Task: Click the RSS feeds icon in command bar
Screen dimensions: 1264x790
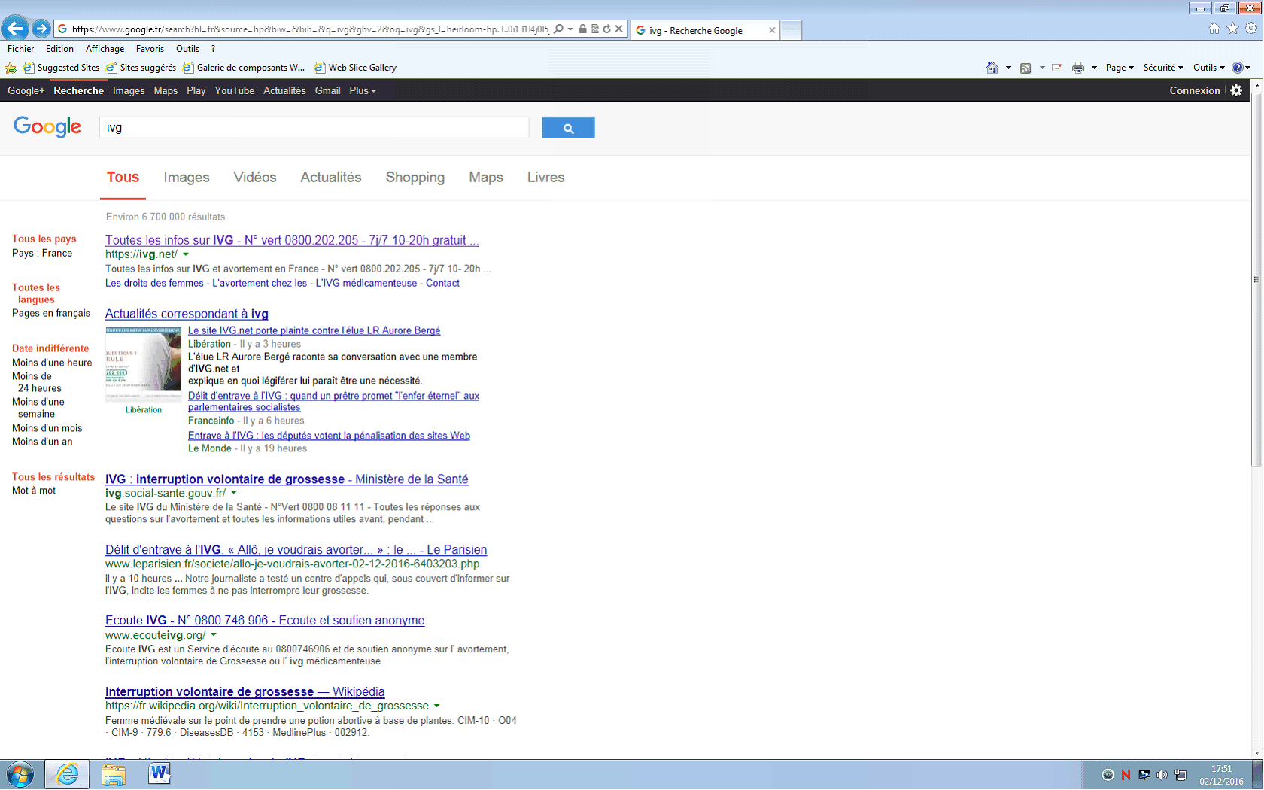Action: coord(1025,68)
